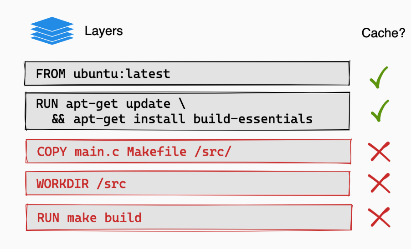Click the red X beside RUN make build
Image resolution: width=411 pixels, height=249 pixels.
pos(379,217)
